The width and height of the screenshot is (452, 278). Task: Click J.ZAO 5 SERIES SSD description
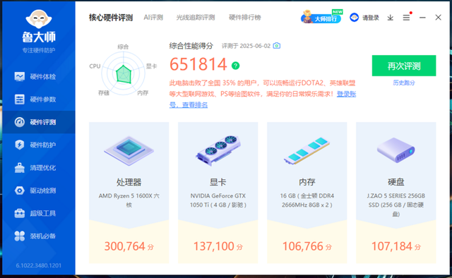(x=395, y=205)
